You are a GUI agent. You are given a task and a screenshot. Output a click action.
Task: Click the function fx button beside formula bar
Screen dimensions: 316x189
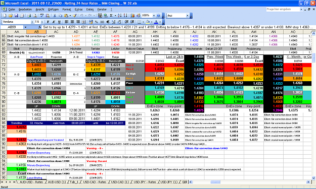(x=39, y=27)
